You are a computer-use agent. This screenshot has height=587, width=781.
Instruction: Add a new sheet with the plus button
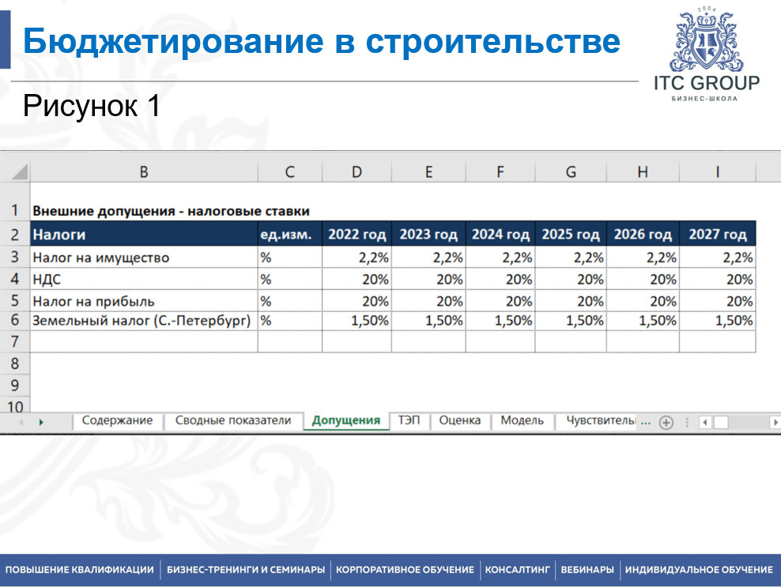tap(664, 421)
